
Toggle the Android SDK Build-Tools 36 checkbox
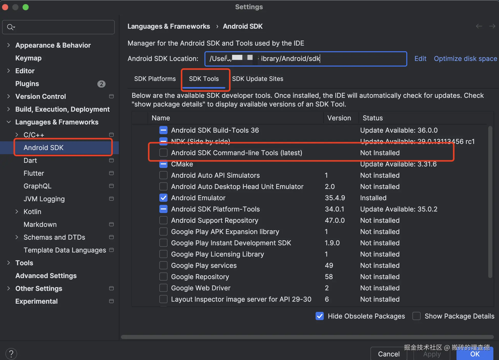(x=163, y=130)
